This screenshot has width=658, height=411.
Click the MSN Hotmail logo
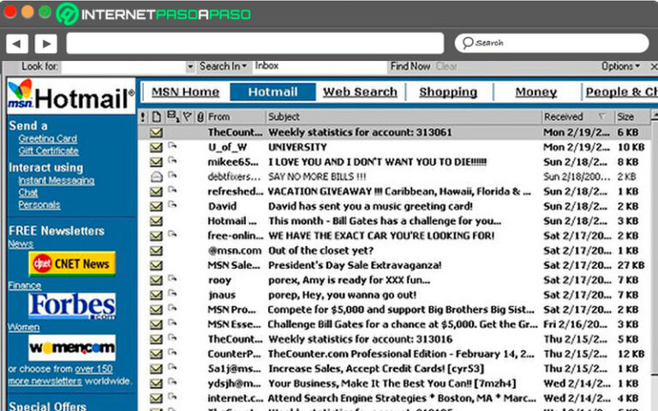pos(70,97)
